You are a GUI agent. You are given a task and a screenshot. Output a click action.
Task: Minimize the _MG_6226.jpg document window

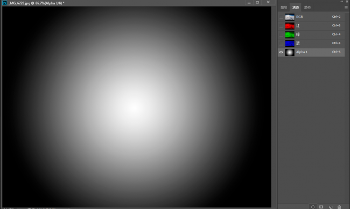[249, 3]
